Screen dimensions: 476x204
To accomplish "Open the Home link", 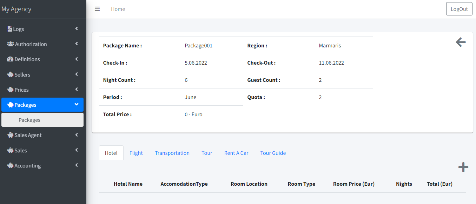I will click(x=118, y=9).
